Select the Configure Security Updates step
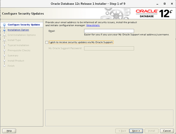Viewport: 176px width, 134px height. coord(24,25)
